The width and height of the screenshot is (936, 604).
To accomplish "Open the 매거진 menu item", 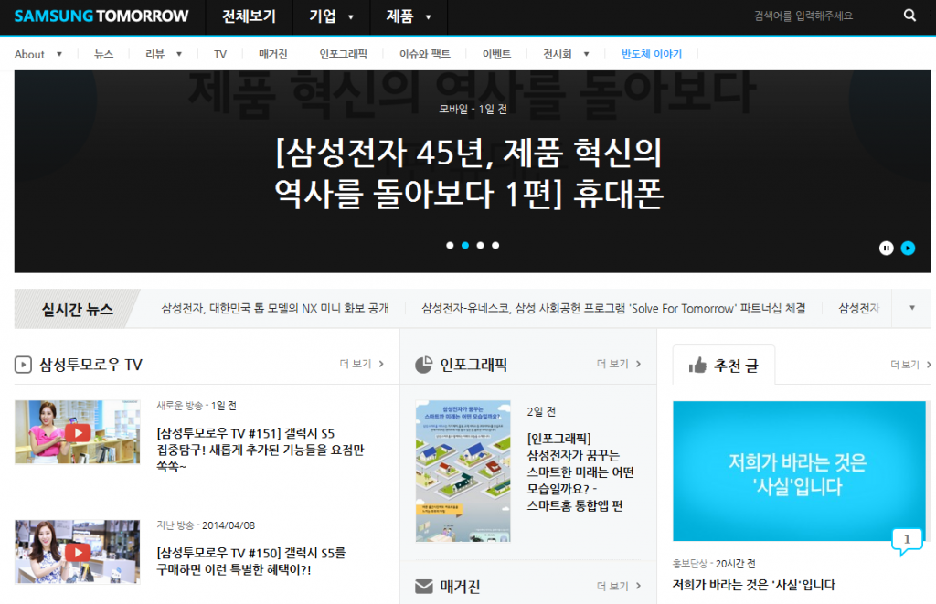I will [x=272, y=54].
